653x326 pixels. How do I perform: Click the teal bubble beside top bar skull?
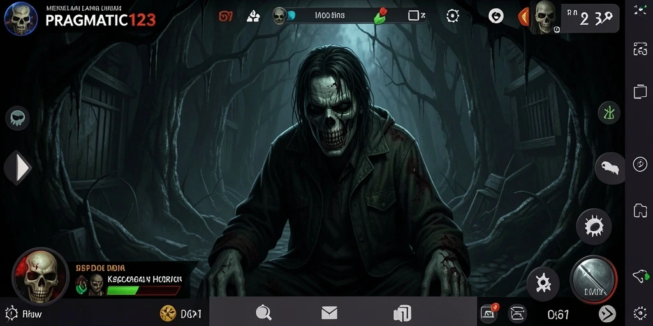click(x=291, y=16)
